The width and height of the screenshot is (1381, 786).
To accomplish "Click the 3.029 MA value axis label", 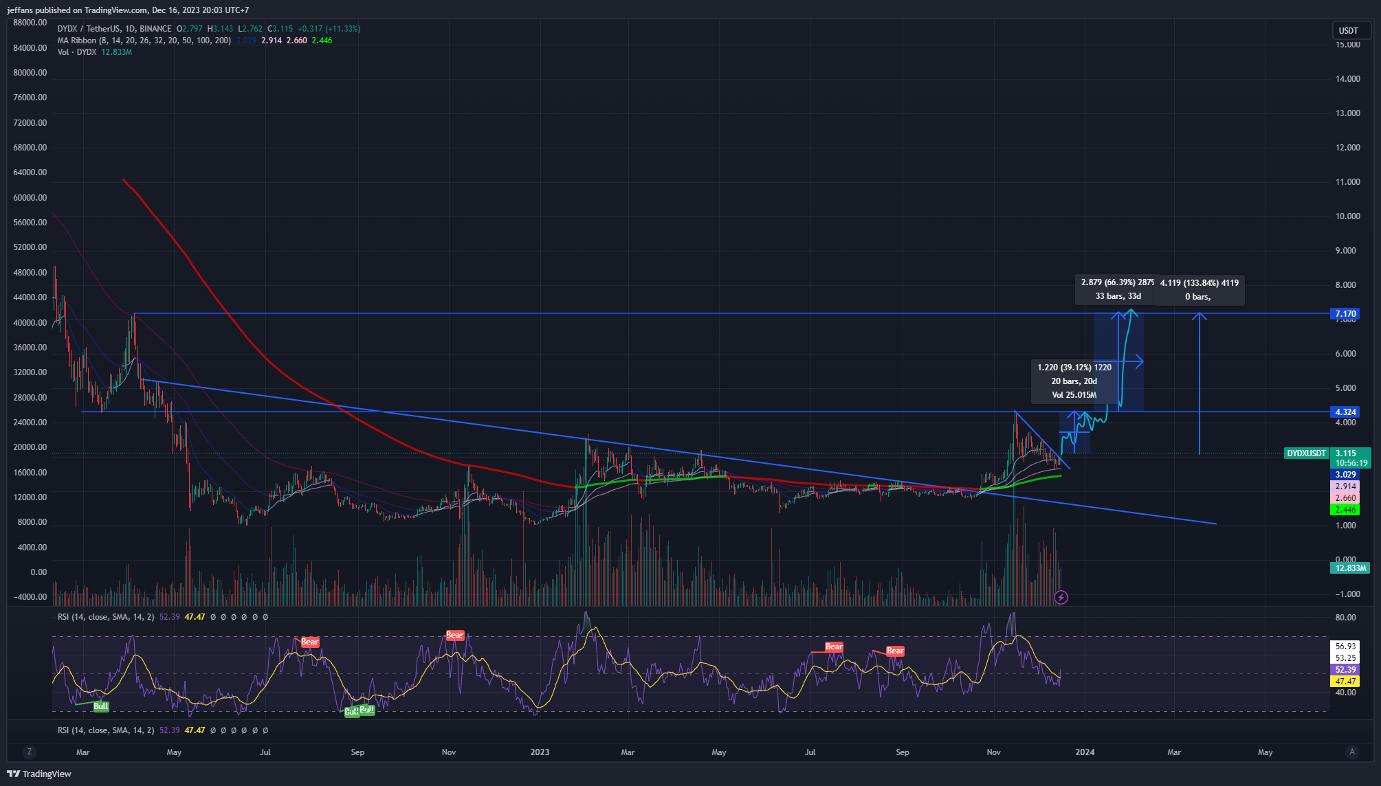I will (1345, 475).
